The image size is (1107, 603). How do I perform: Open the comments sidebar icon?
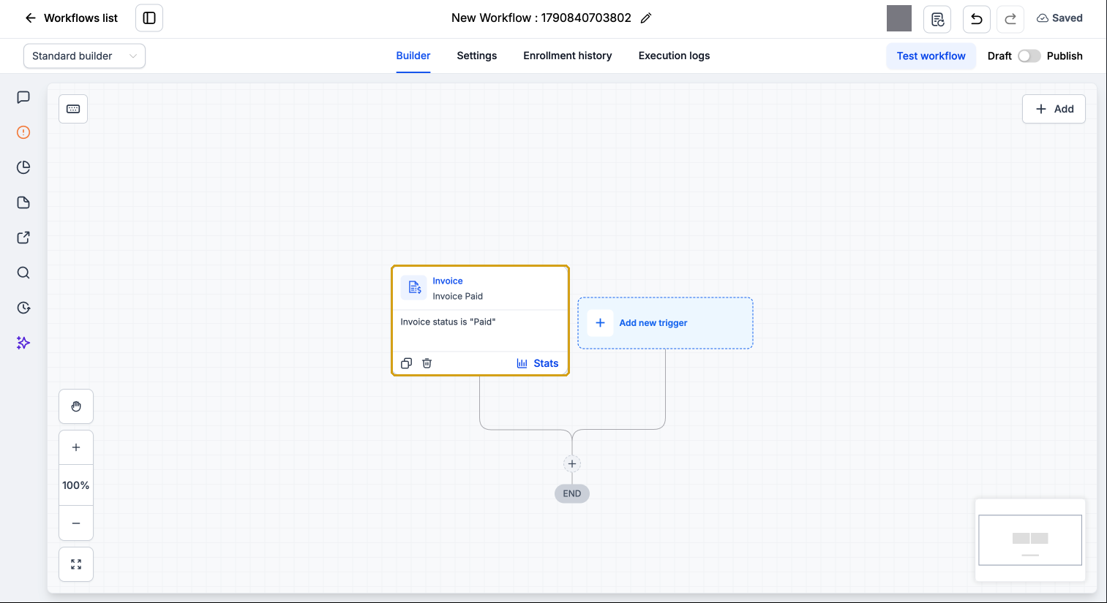tap(23, 97)
